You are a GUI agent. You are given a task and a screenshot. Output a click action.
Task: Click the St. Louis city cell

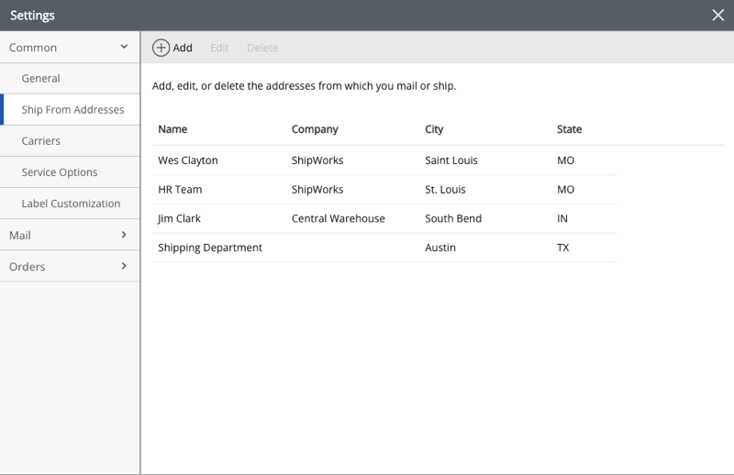(445, 190)
